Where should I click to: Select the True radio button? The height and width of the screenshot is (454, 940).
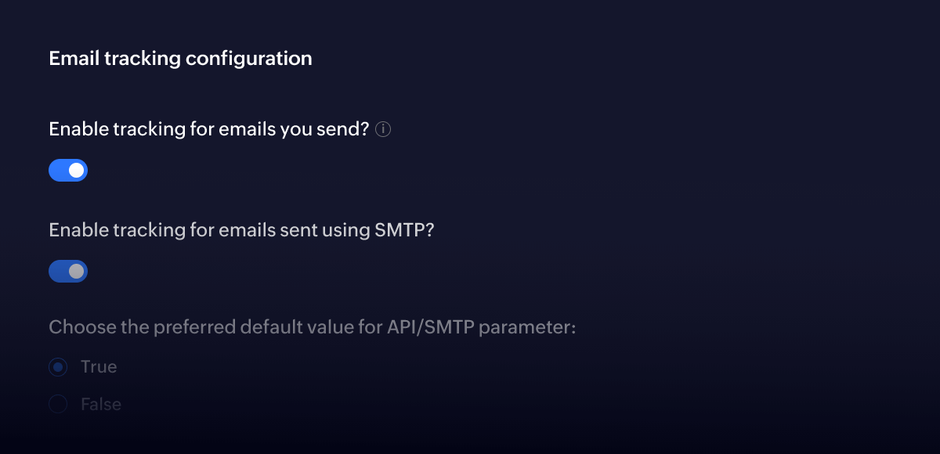[58, 367]
